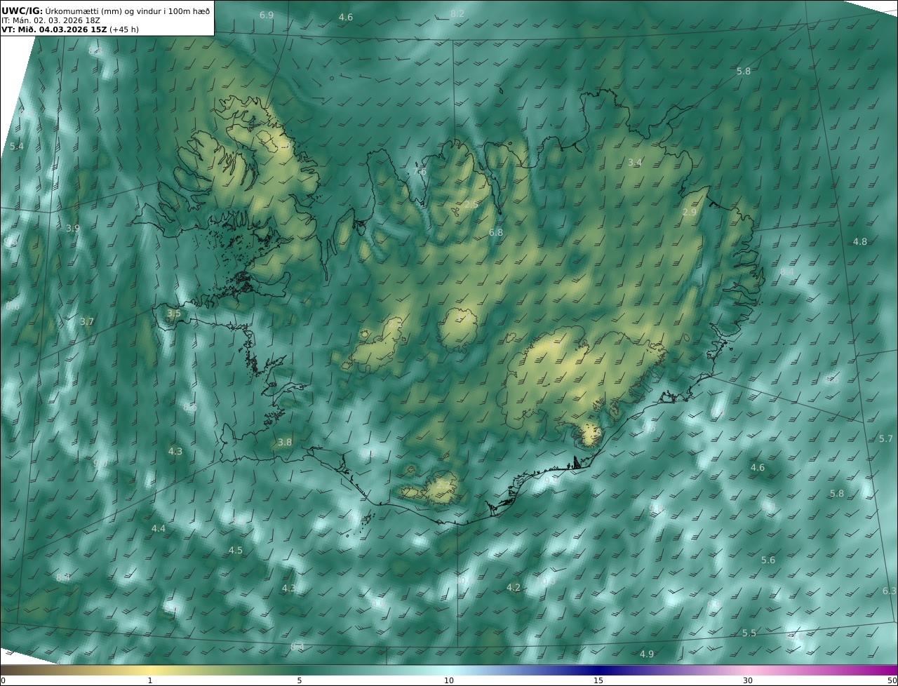
Task: Click the colorbar tick label 1
Action: tap(149, 680)
